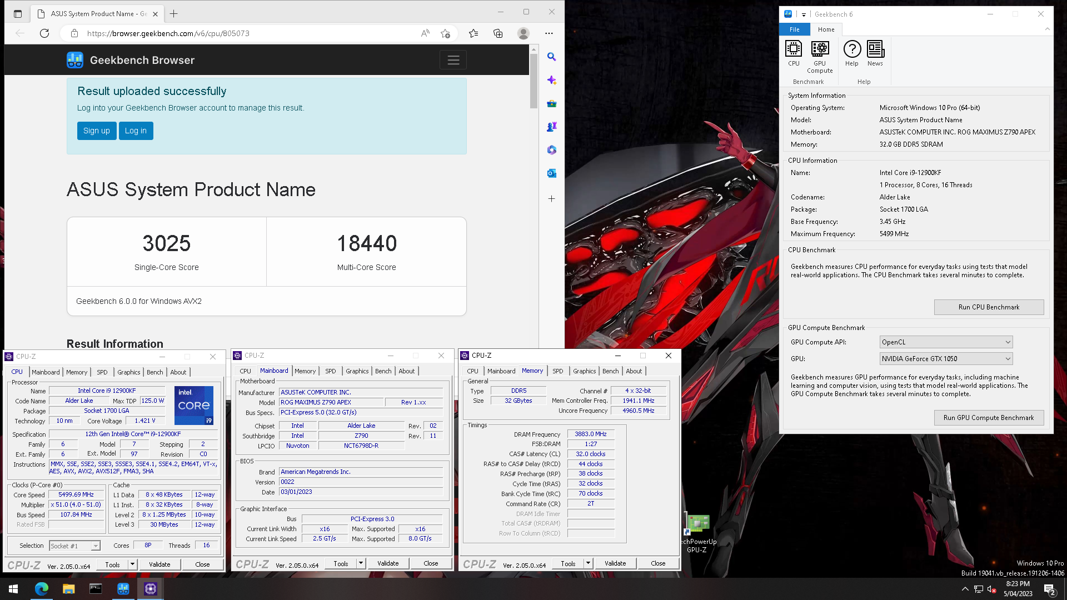Click network icon in system tray
This screenshot has height=600, width=1067.
978,589
